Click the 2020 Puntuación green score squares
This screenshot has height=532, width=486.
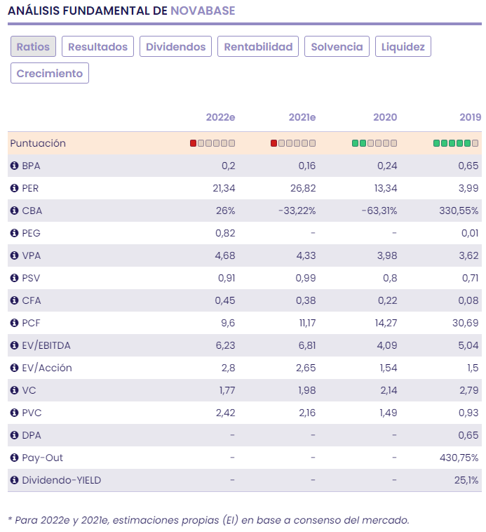(x=359, y=143)
